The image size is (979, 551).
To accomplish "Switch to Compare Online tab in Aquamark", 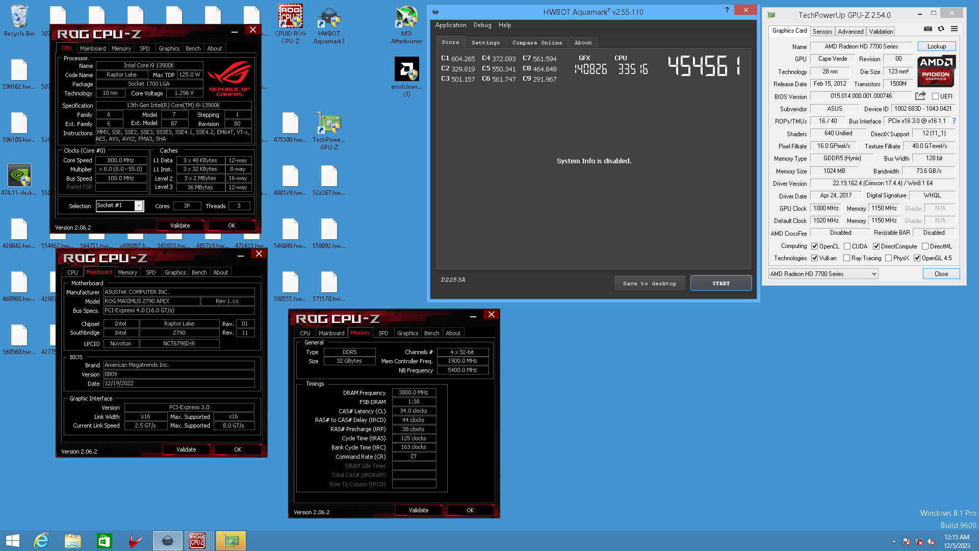I will click(x=537, y=42).
